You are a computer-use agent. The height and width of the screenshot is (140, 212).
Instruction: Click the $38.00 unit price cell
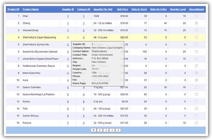pyautogui.click(x=124, y=94)
